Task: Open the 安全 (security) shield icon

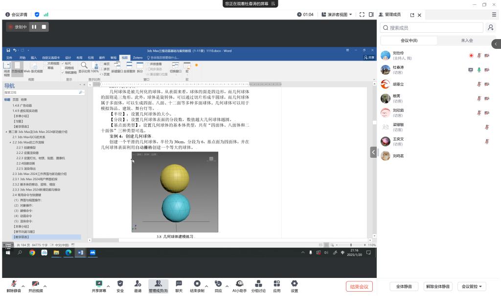Action: pyautogui.click(x=120, y=284)
